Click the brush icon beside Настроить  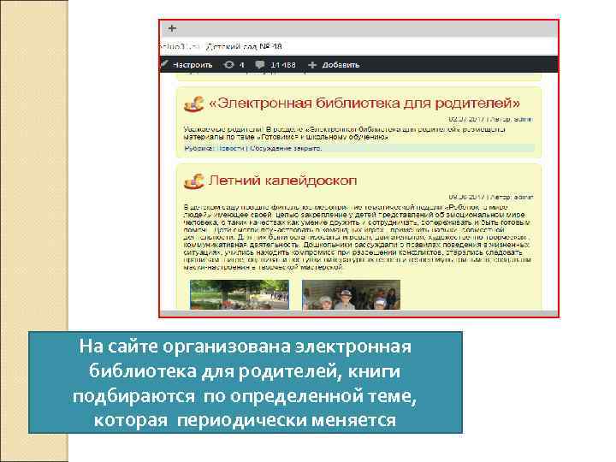pyautogui.click(x=164, y=64)
